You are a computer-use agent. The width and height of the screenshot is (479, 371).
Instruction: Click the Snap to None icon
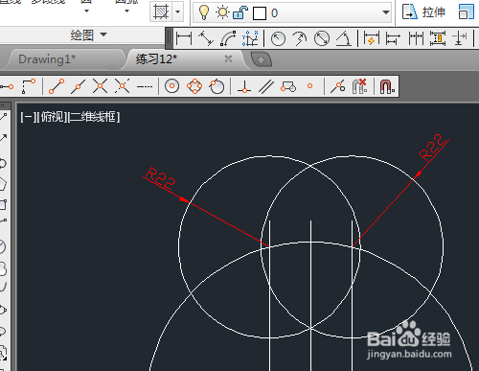[x=360, y=86]
